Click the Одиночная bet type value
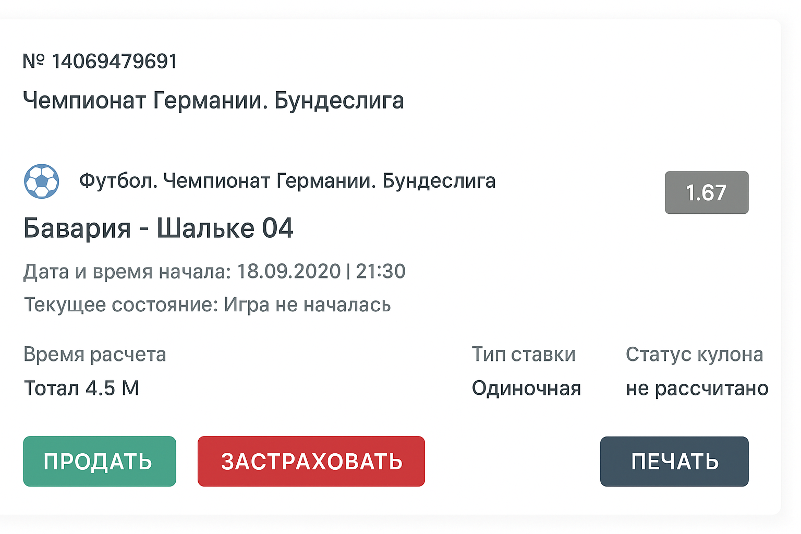 point(526,389)
